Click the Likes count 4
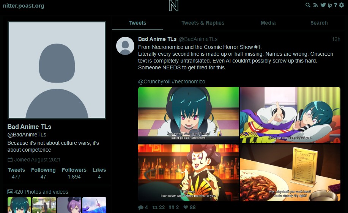The height and width of the screenshot is (213, 348). coord(99,177)
